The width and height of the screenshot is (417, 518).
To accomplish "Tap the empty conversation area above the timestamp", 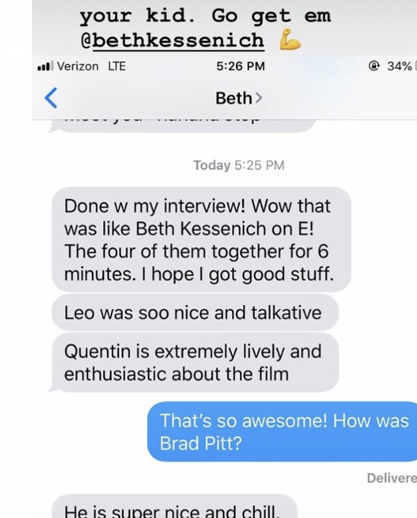I will [x=224, y=145].
